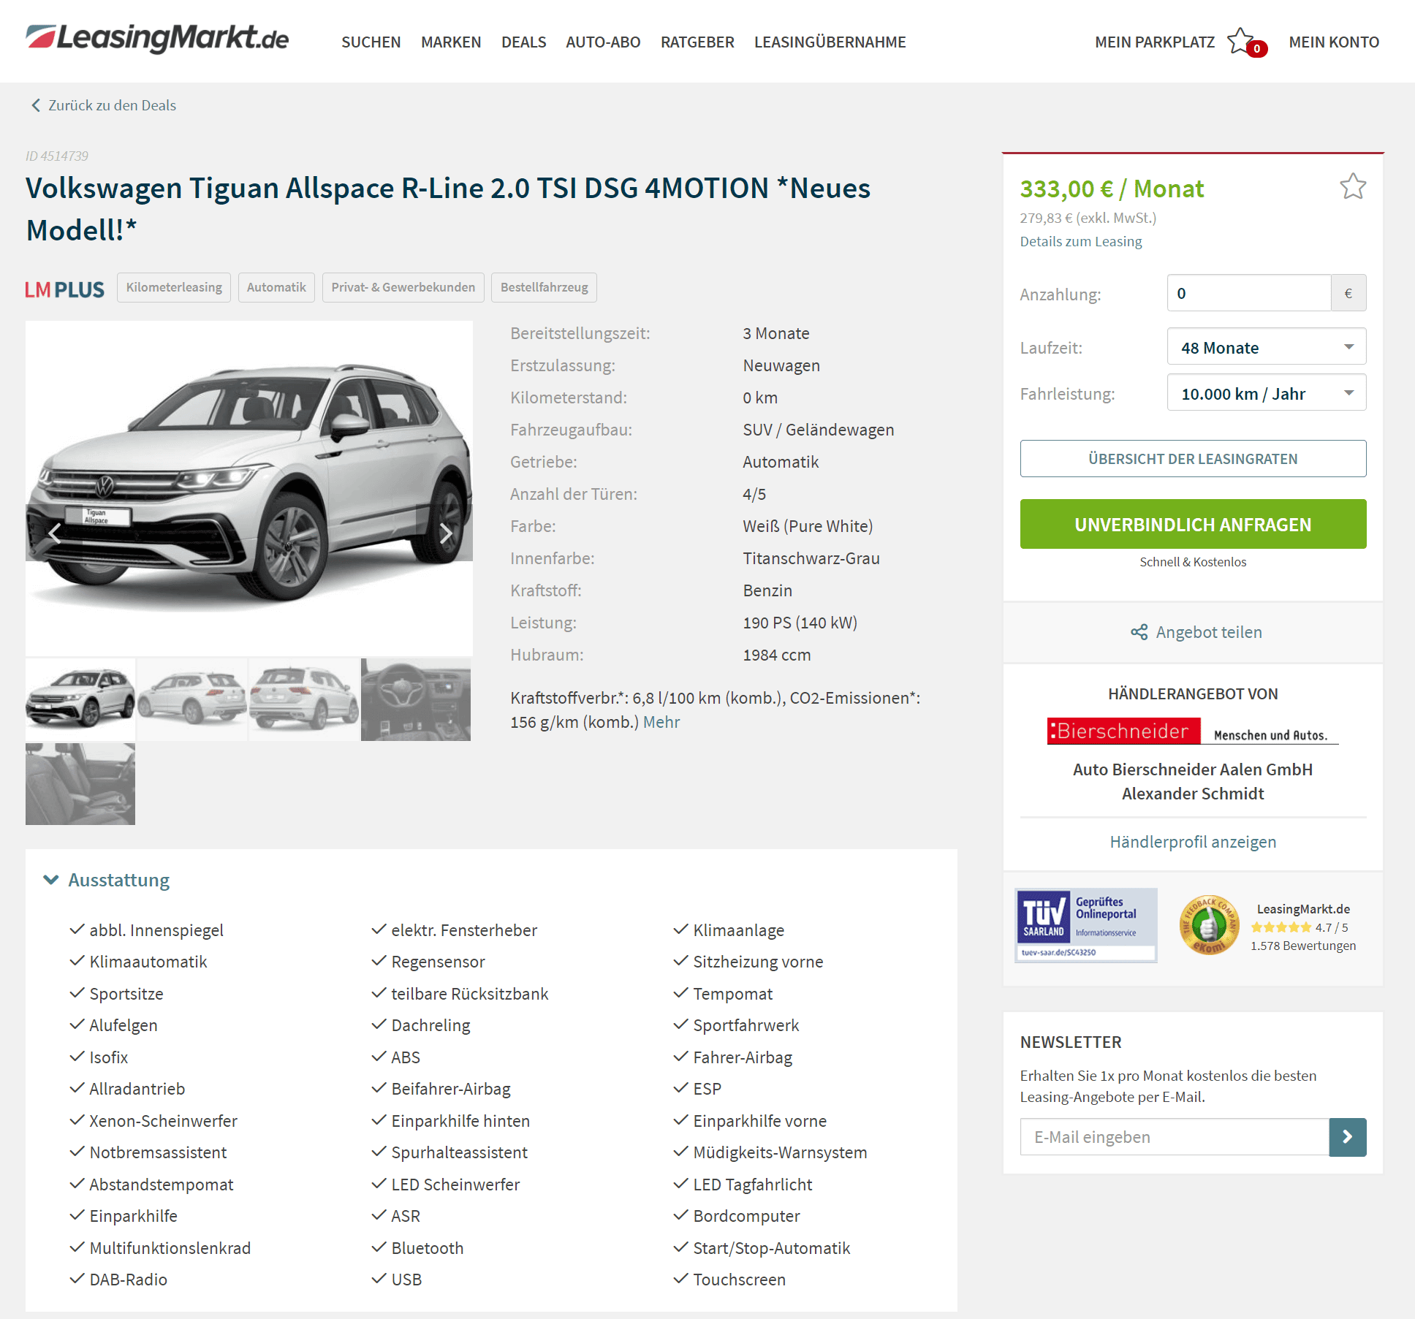Click the SUV / Geländewagen value
Viewport: 1415px width, 1319px height.
pos(819,430)
